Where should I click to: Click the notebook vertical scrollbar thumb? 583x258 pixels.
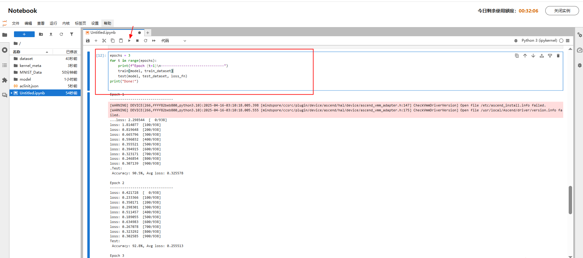click(x=570, y=200)
